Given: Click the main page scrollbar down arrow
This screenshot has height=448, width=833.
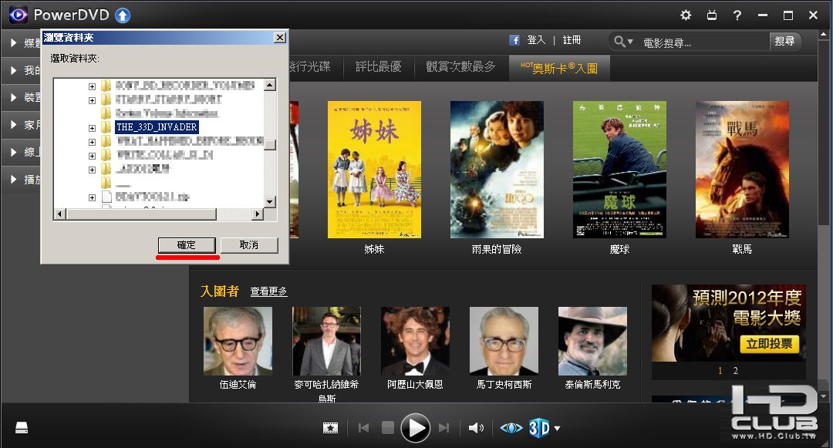Looking at the screenshot, I should point(824,396).
